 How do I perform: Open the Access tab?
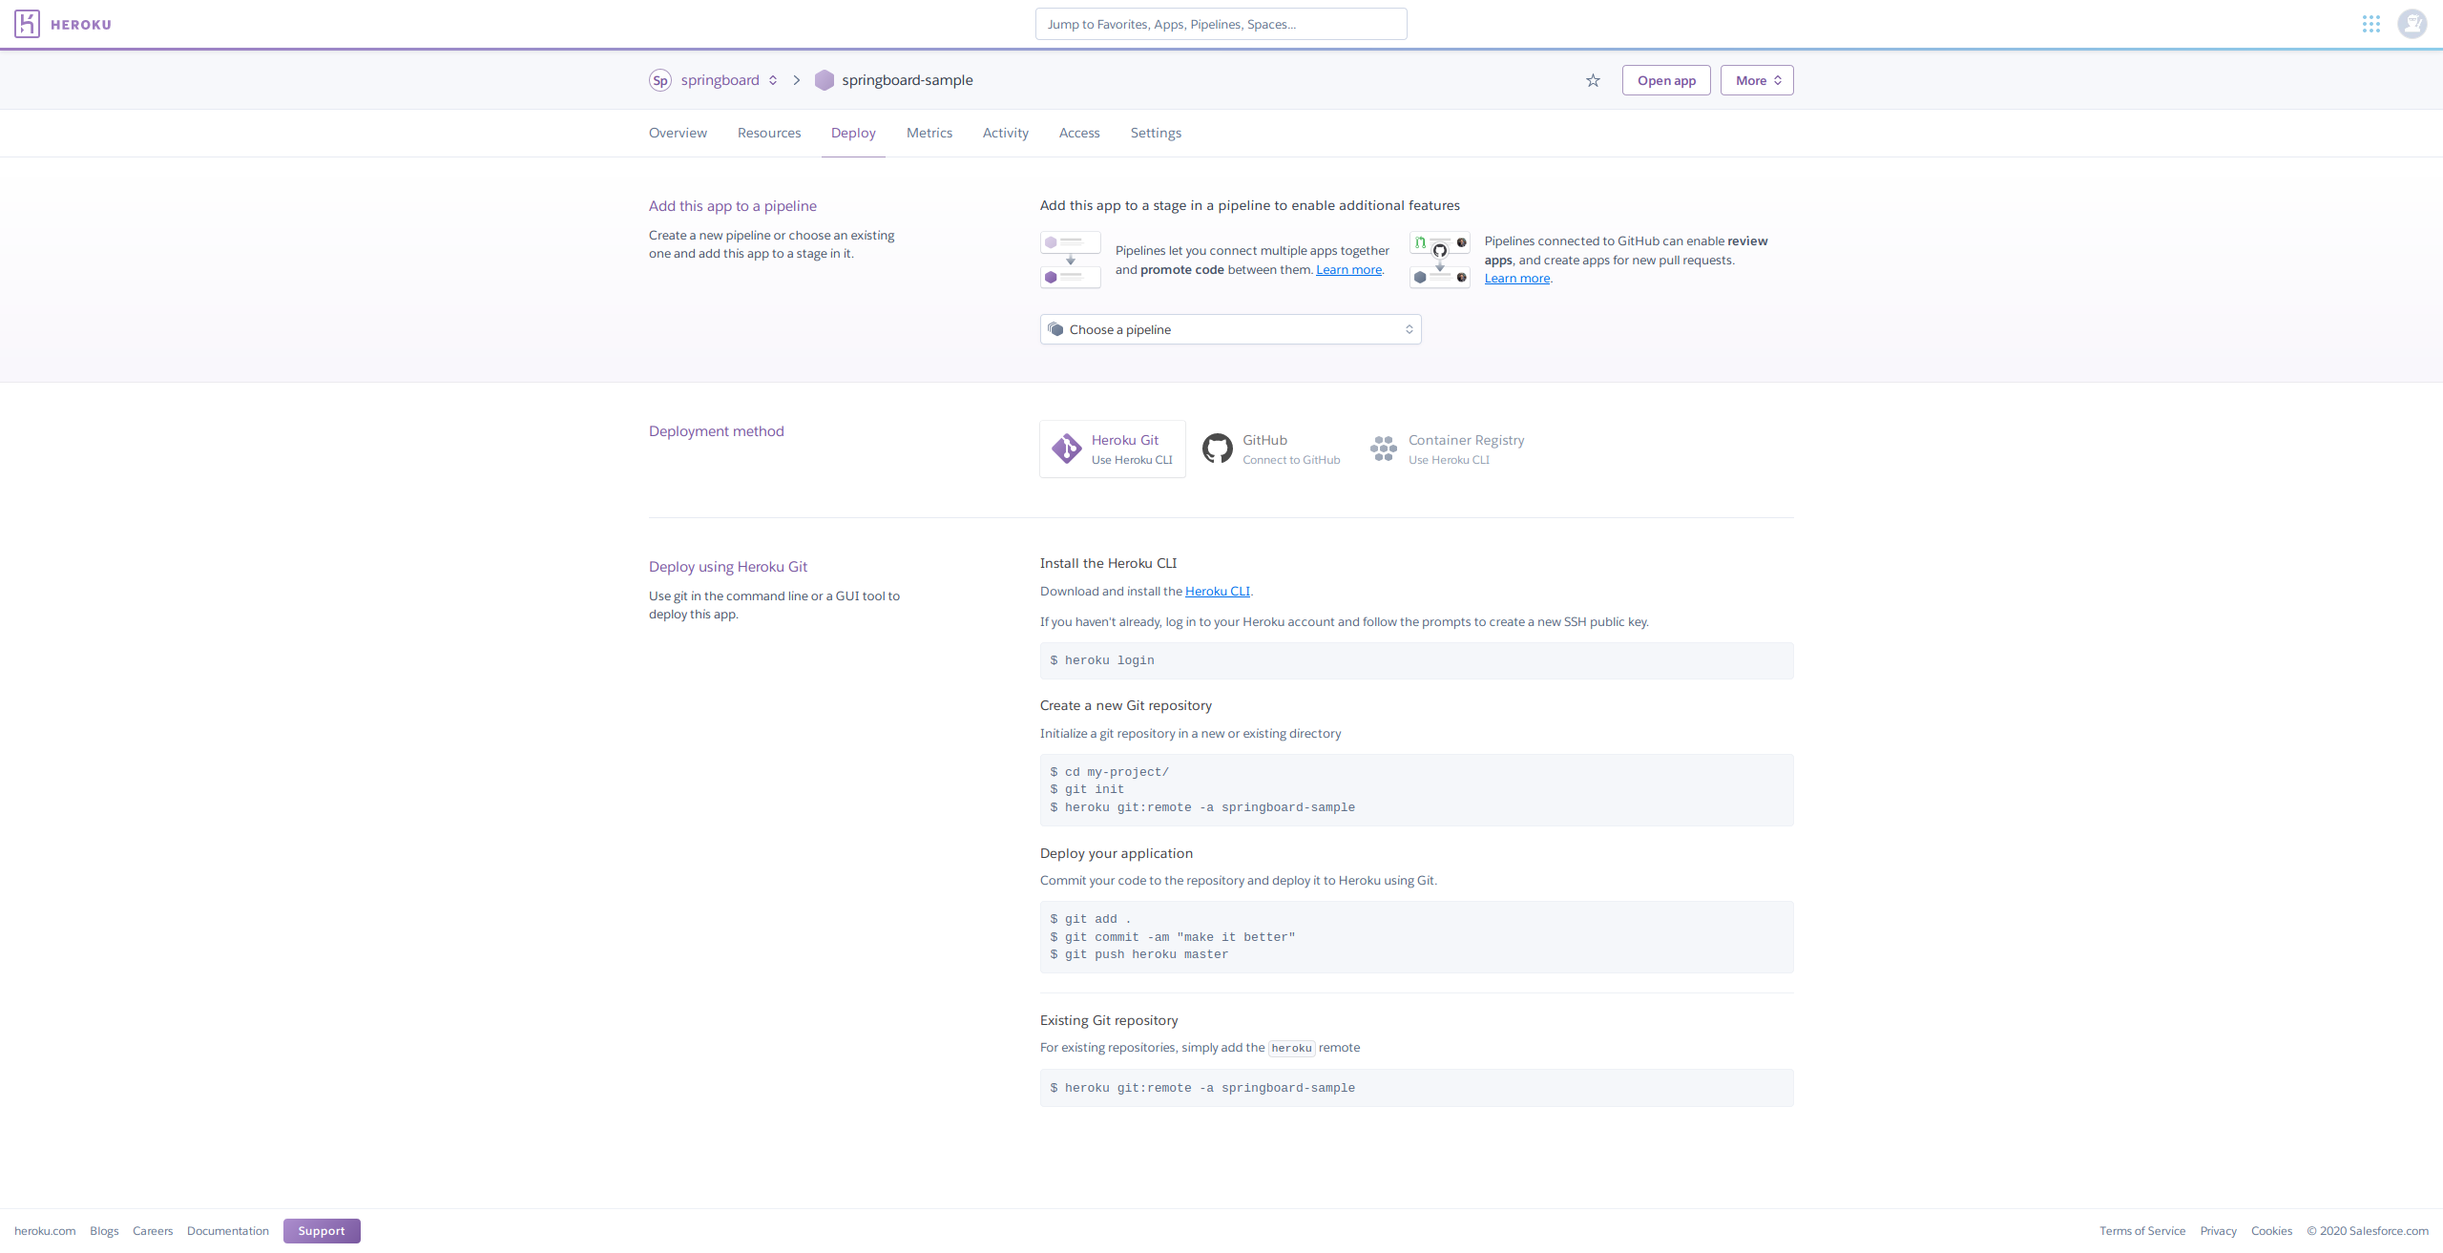(1079, 133)
